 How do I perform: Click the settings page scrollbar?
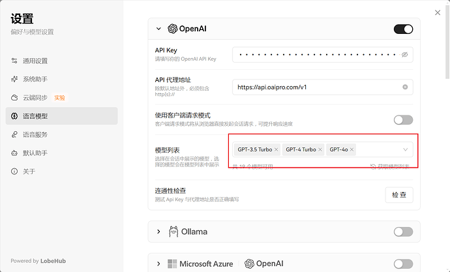[x=447, y=40]
